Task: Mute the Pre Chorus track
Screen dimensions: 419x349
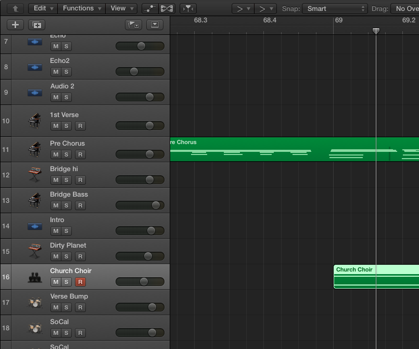Action: pos(56,154)
